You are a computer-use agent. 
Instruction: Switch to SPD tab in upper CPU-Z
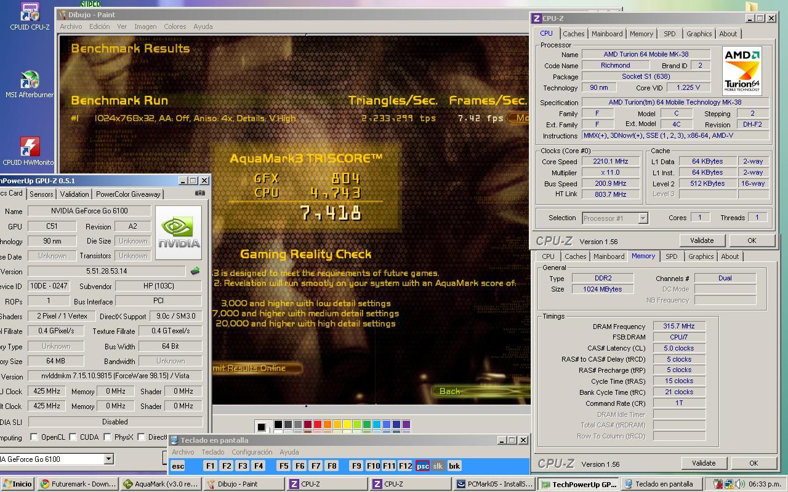click(x=669, y=34)
